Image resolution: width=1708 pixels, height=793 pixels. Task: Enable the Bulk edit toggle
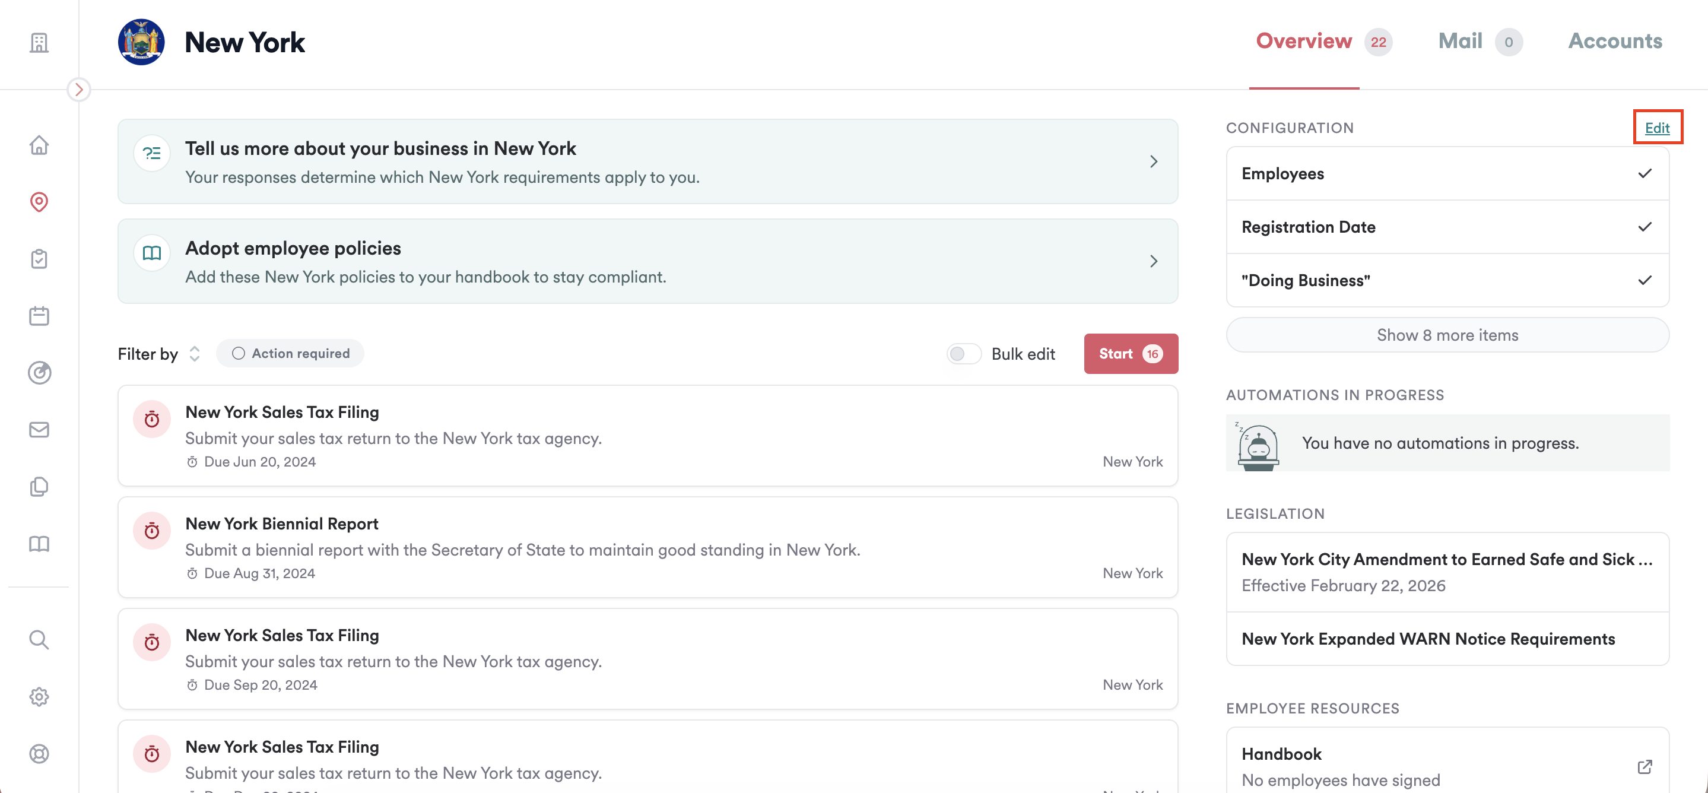[963, 354]
